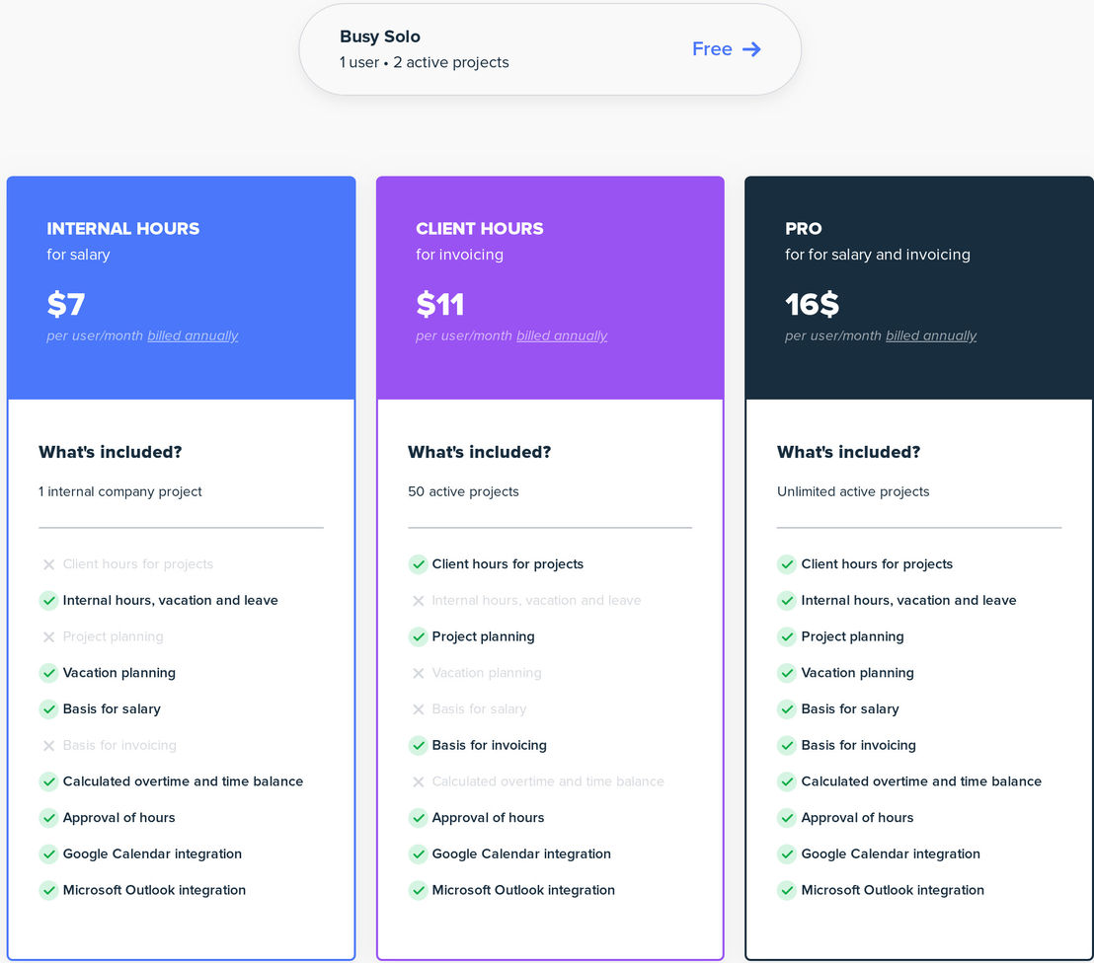Click 'Project planning' text in Client Hours plan
The height and width of the screenshot is (963, 1094).
tap(483, 636)
